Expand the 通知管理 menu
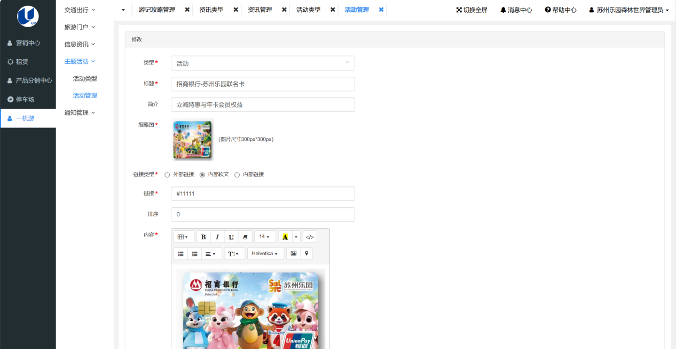Image resolution: width=676 pixels, height=349 pixels. click(80, 112)
